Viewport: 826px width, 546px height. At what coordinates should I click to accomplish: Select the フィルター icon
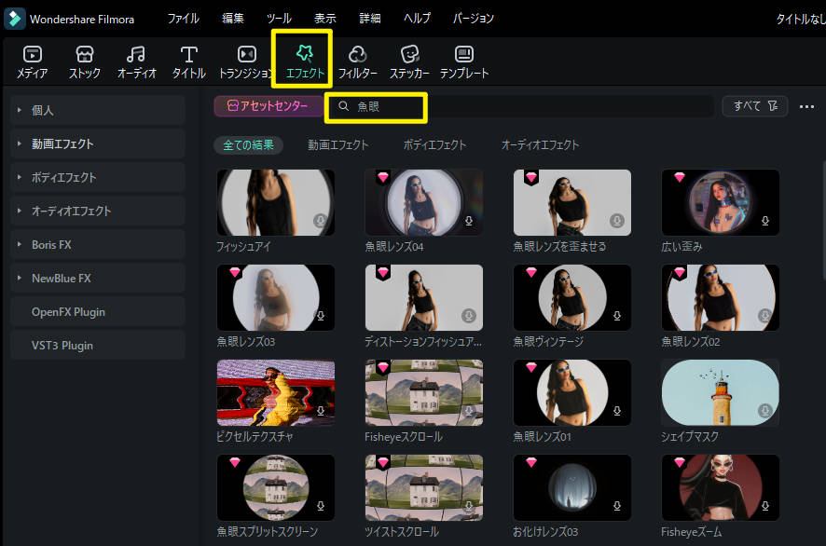[358, 61]
